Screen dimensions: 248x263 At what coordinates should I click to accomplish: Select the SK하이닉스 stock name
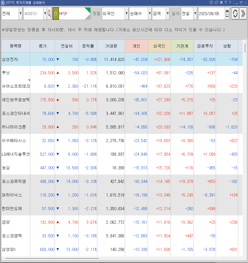tap(12, 195)
